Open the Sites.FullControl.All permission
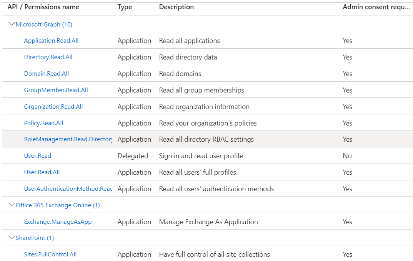 [x=50, y=254]
